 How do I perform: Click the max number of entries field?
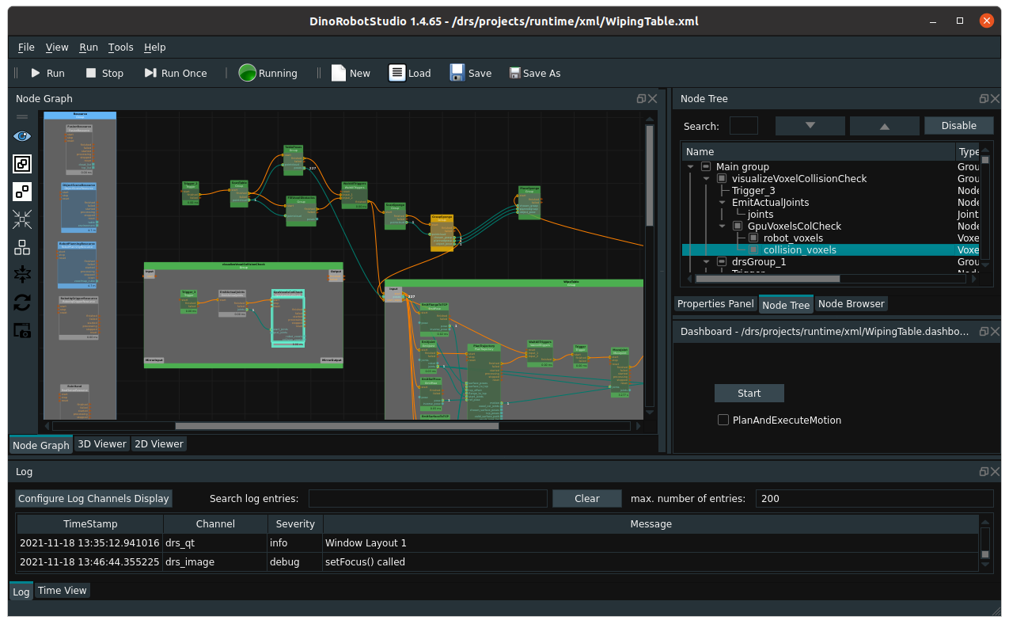(874, 498)
